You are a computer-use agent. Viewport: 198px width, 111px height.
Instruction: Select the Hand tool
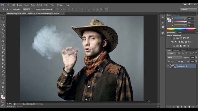[x=3, y=87]
